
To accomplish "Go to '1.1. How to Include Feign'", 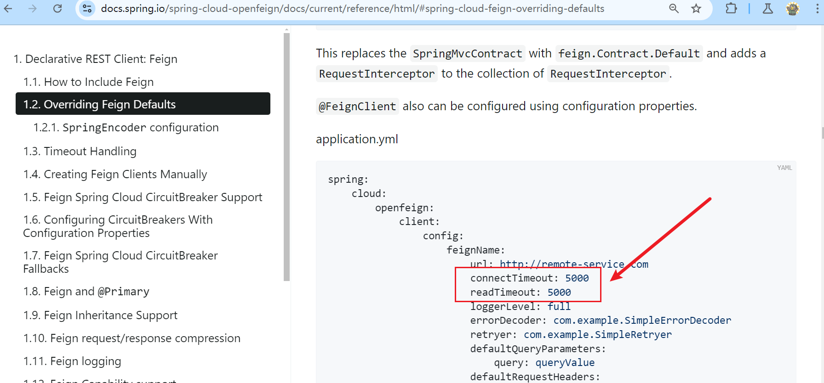I will pyautogui.click(x=88, y=82).
